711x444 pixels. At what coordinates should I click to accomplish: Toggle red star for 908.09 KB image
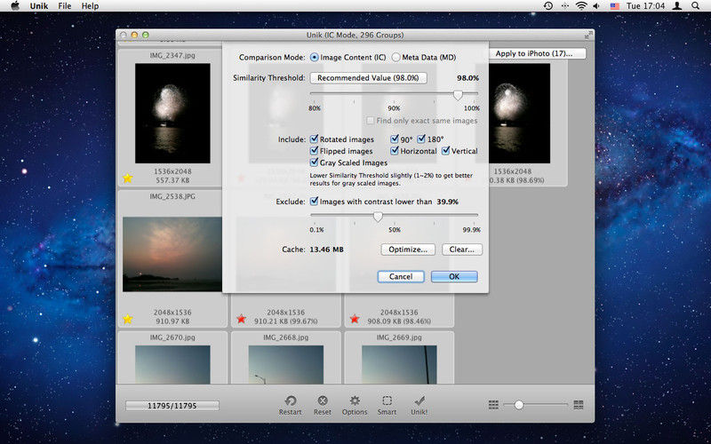coord(355,320)
